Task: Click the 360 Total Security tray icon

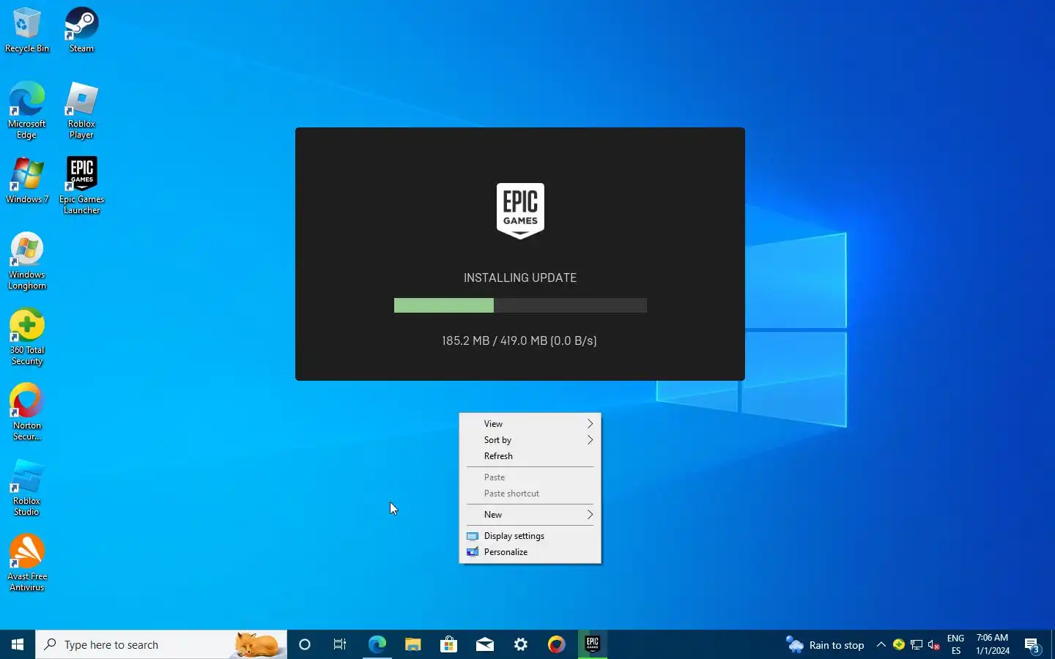Action: point(899,644)
